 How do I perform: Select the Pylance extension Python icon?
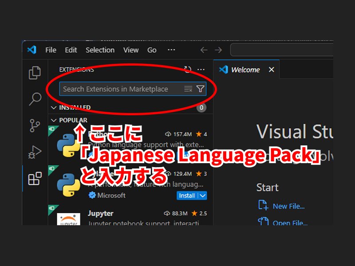click(68, 185)
